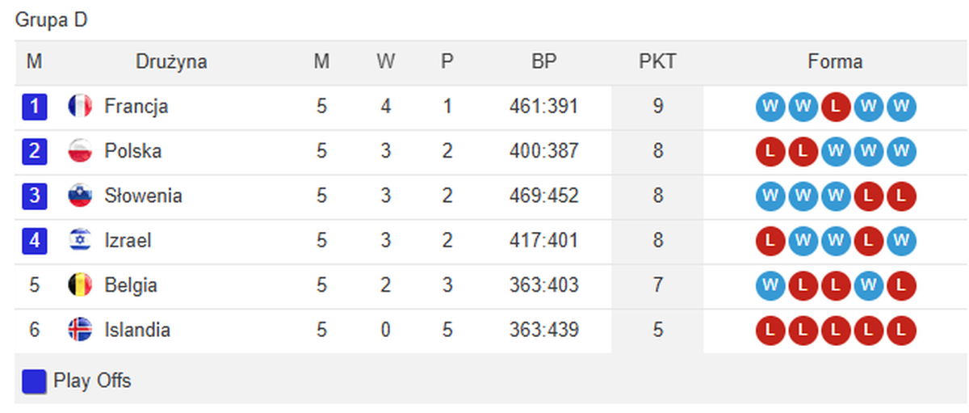The width and height of the screenshot is (969, 413).
Task: Click the Poland flag icon
Action: click(x=80, y=151)
